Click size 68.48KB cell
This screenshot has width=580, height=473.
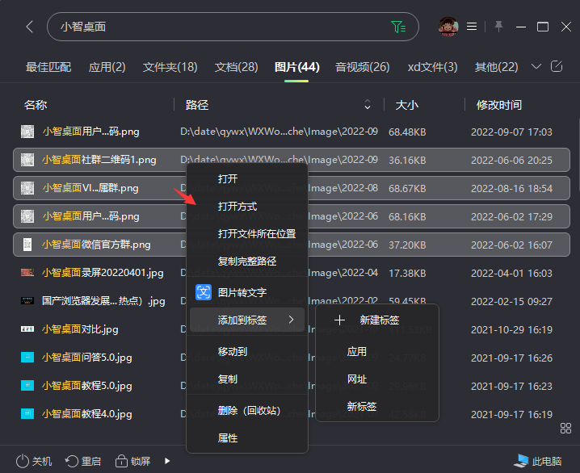407,132
